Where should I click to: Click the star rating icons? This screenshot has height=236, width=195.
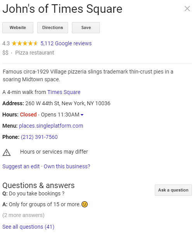(25, 43)
